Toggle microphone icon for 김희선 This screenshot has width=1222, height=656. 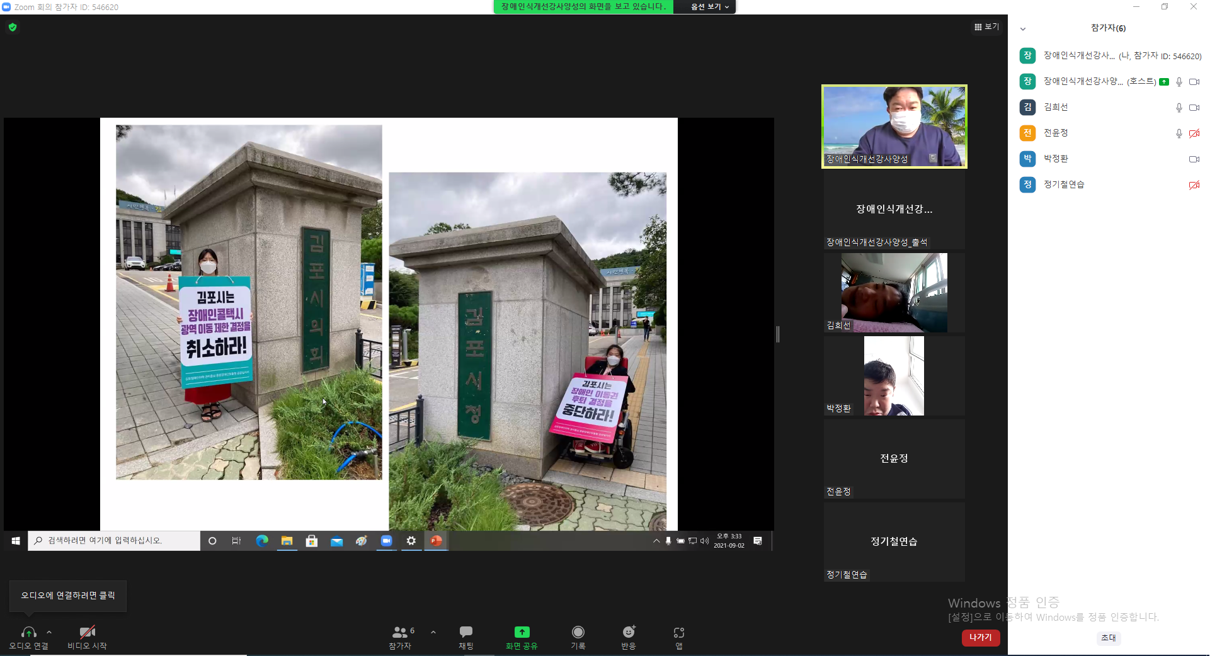[x=1179, y=108]
